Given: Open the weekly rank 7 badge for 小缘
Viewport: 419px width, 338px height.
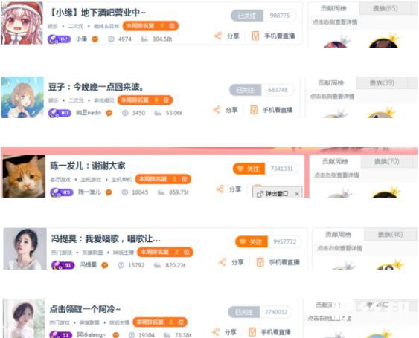Looking at the screenshot, I should [x=150, y=26].
